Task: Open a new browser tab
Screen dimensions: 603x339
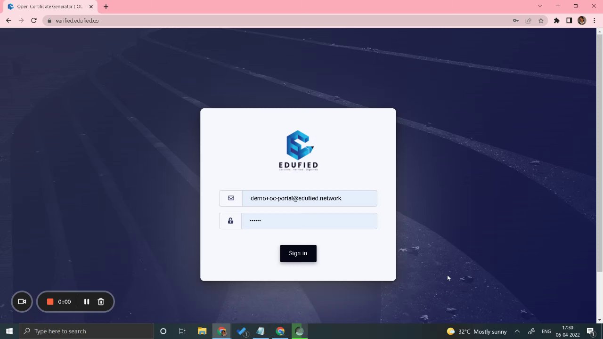Action: [x=106, y=7]
